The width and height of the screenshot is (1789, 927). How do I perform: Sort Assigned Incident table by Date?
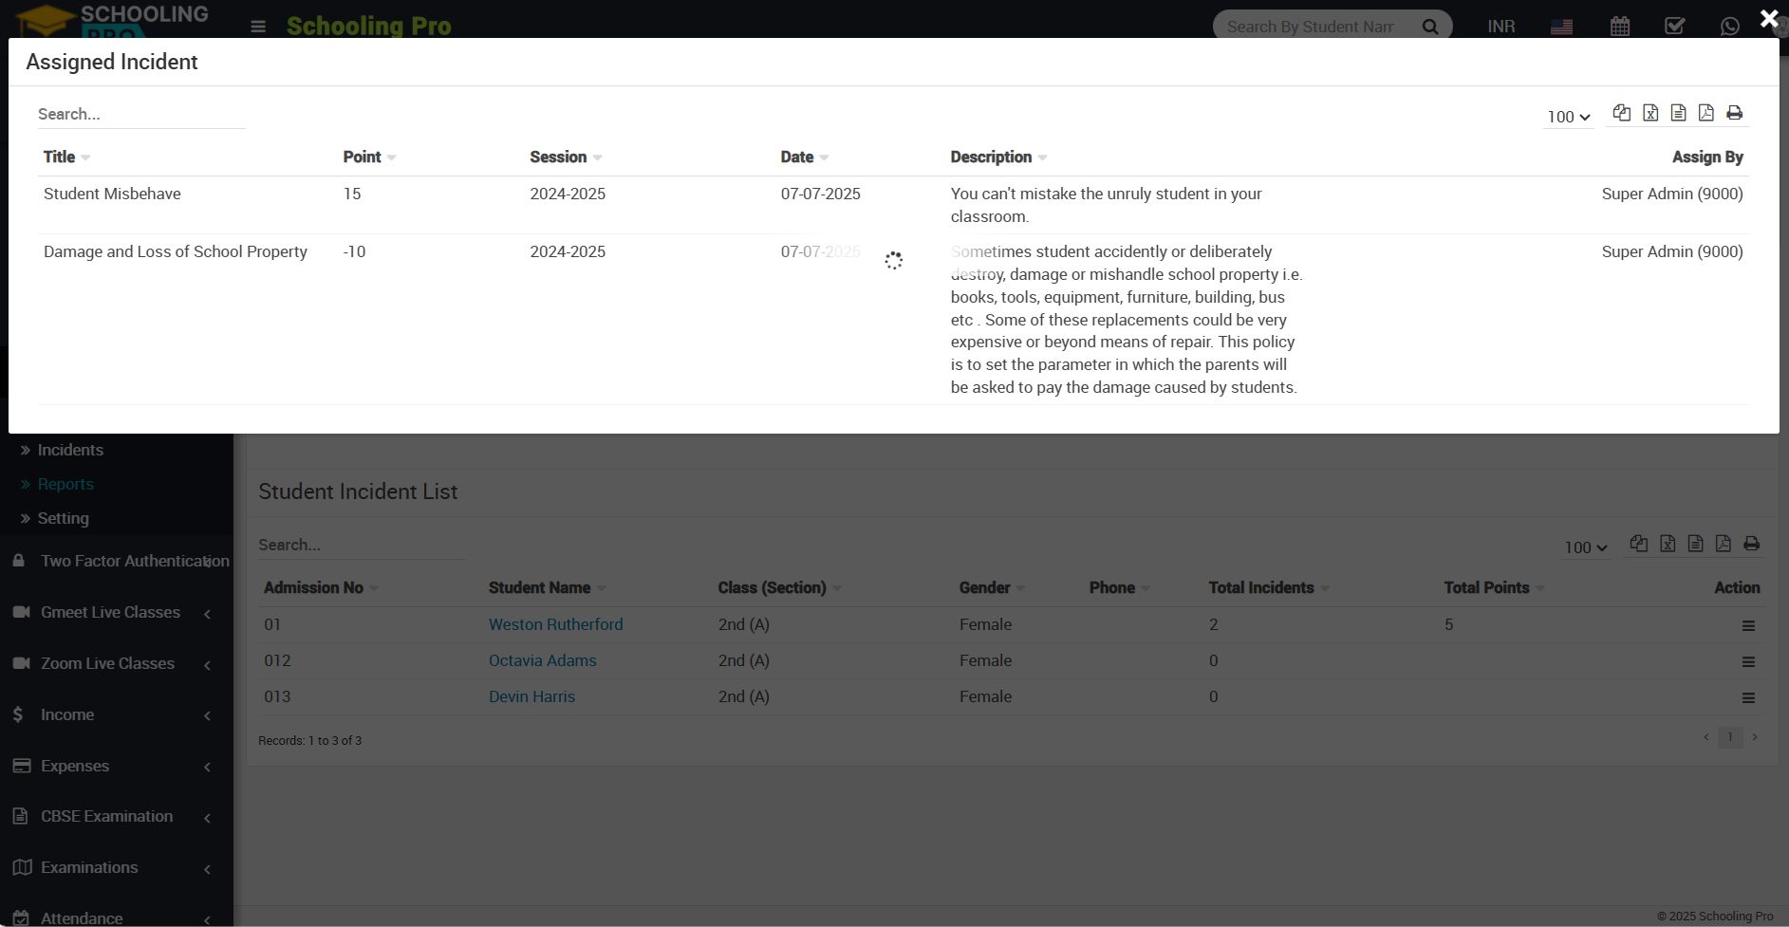805,157
